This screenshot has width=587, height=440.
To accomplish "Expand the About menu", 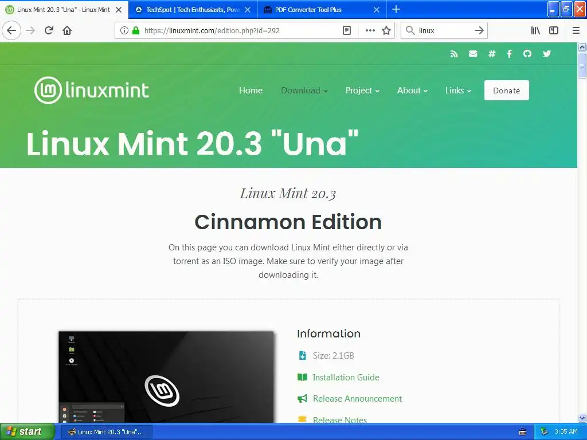I will pyautogui.click(x=412, y=91).
